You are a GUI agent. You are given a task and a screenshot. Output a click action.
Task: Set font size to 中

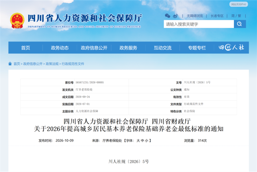click(142, 141)
